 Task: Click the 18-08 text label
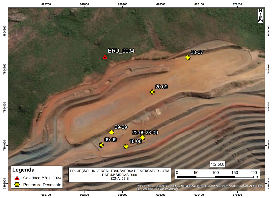[135, 141]
